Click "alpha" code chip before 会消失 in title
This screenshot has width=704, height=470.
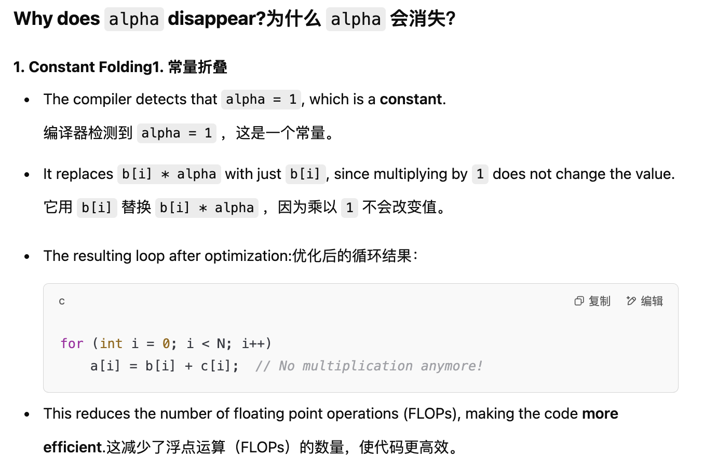pyautogui.click(x=356, y=19)
